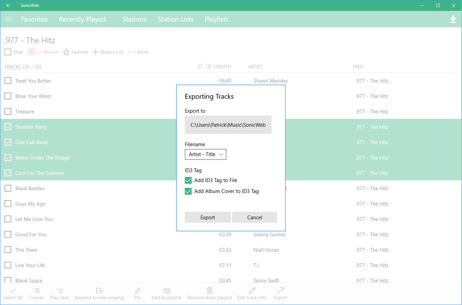
Task: Open the hamburger navigation menu
Action: tap(9, 19)
